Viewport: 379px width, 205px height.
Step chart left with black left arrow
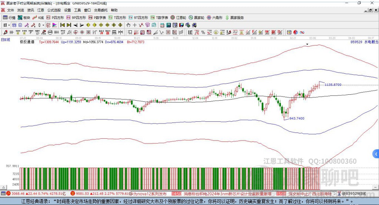[76, 25]
